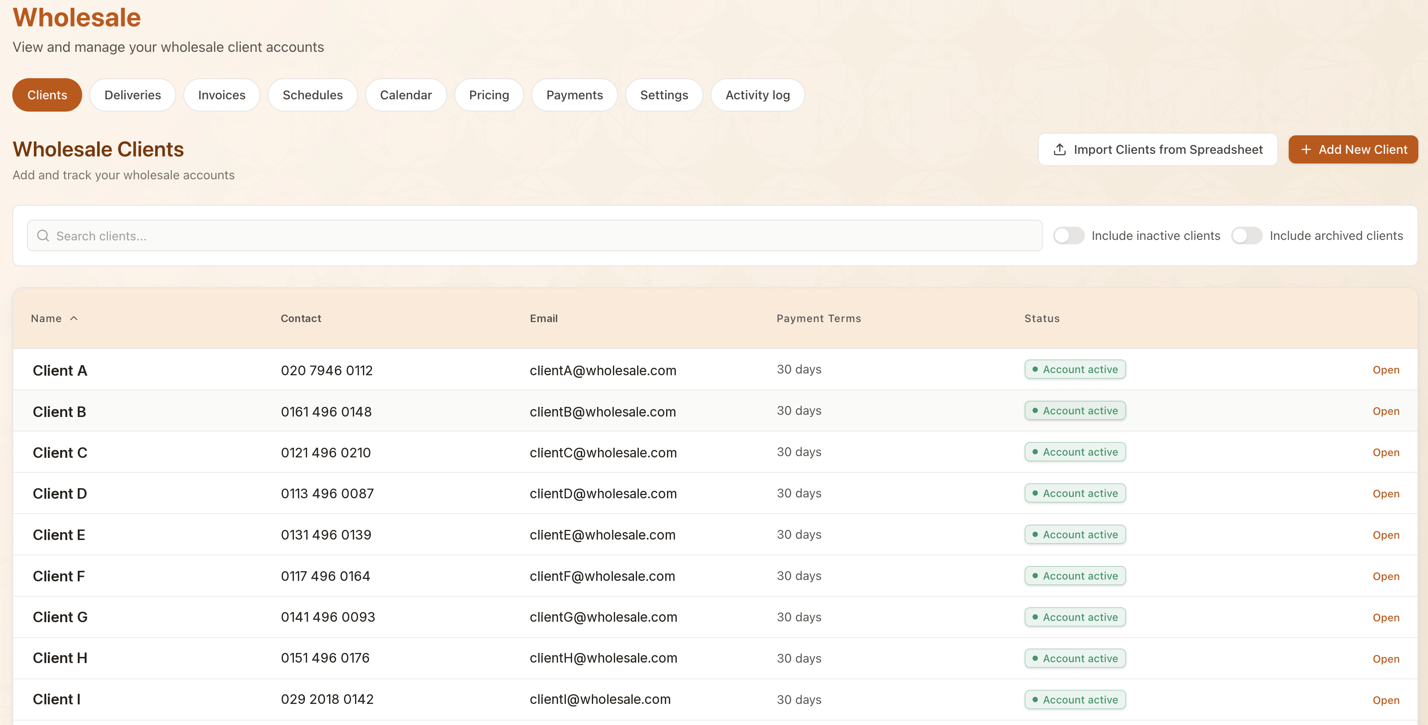Image resolution: width=1428 pixels, height=725 pixels.
Task: Click the Client I name
Action: tap(57, 700)
